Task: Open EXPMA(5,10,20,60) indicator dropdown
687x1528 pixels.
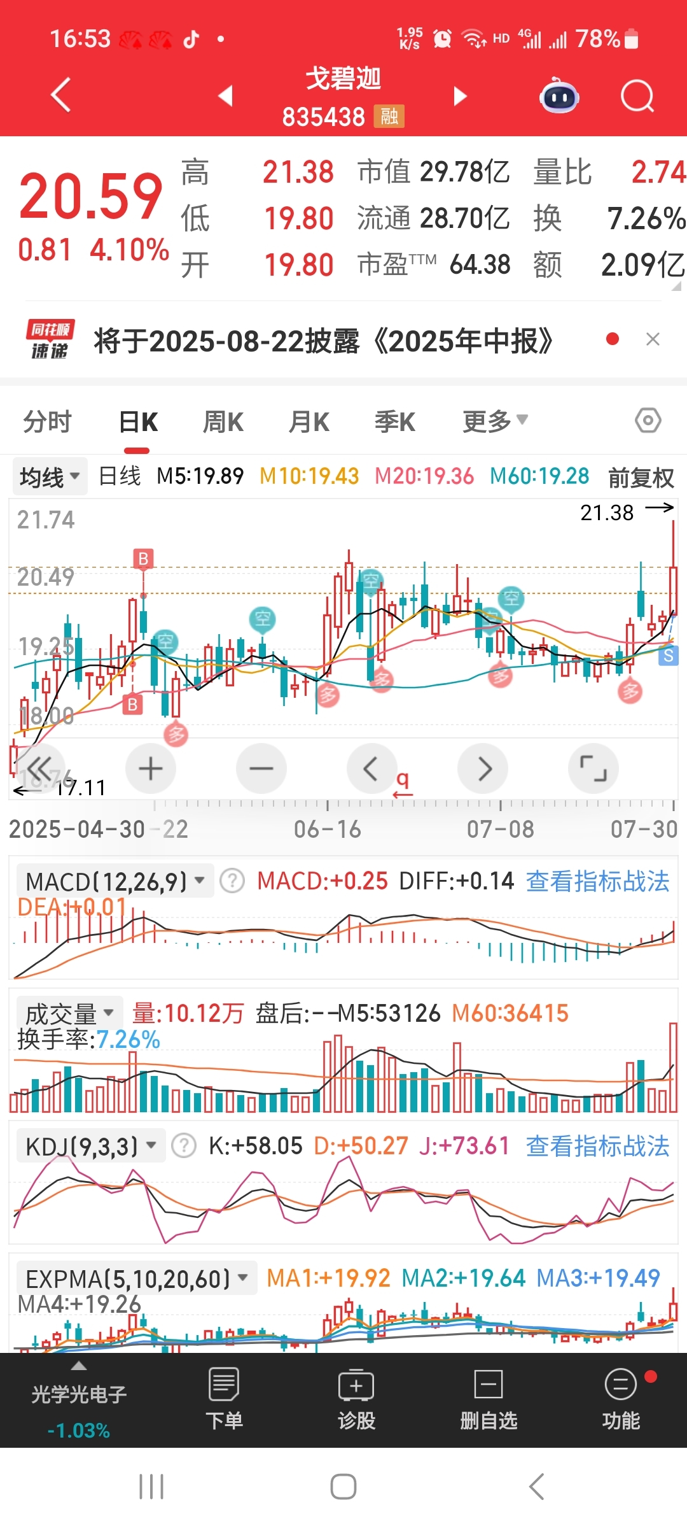Action: click(x=137, y=1278)
